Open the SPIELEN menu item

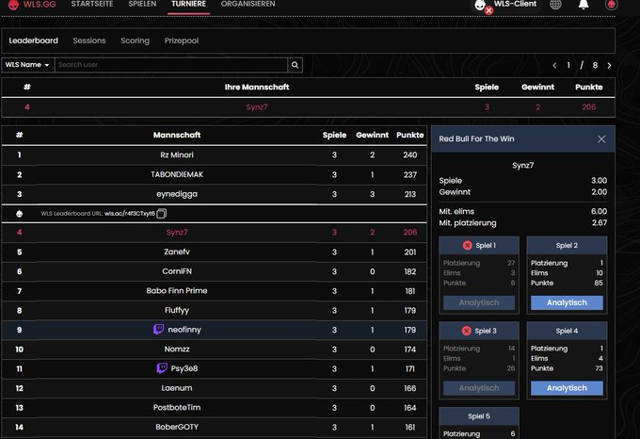(142, 4)
